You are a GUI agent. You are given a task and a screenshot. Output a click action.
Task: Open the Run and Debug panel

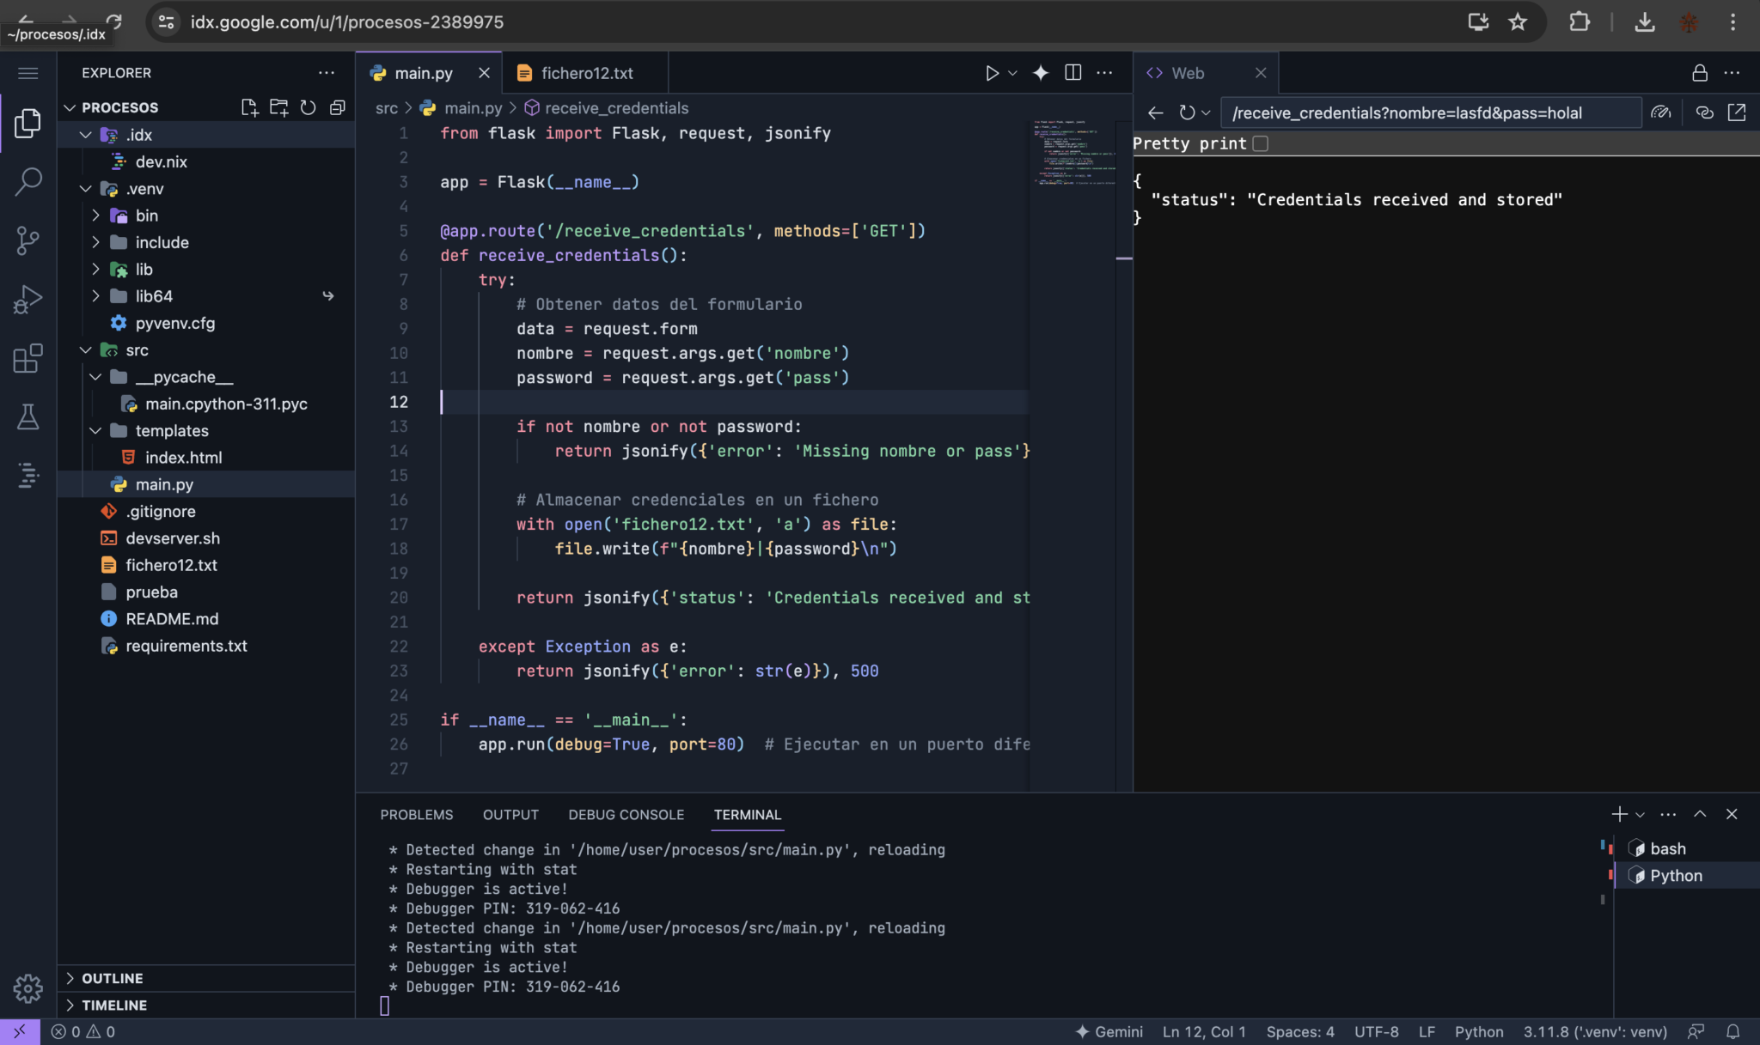28,299
